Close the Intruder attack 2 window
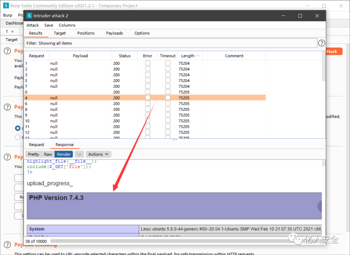The width and height of the screenshot is (350, 255). (317, 16)
